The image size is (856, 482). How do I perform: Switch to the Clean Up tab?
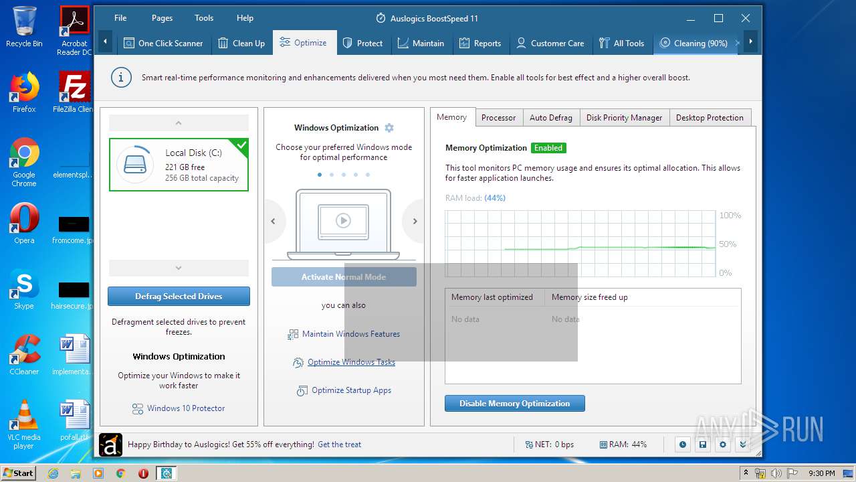241,43
